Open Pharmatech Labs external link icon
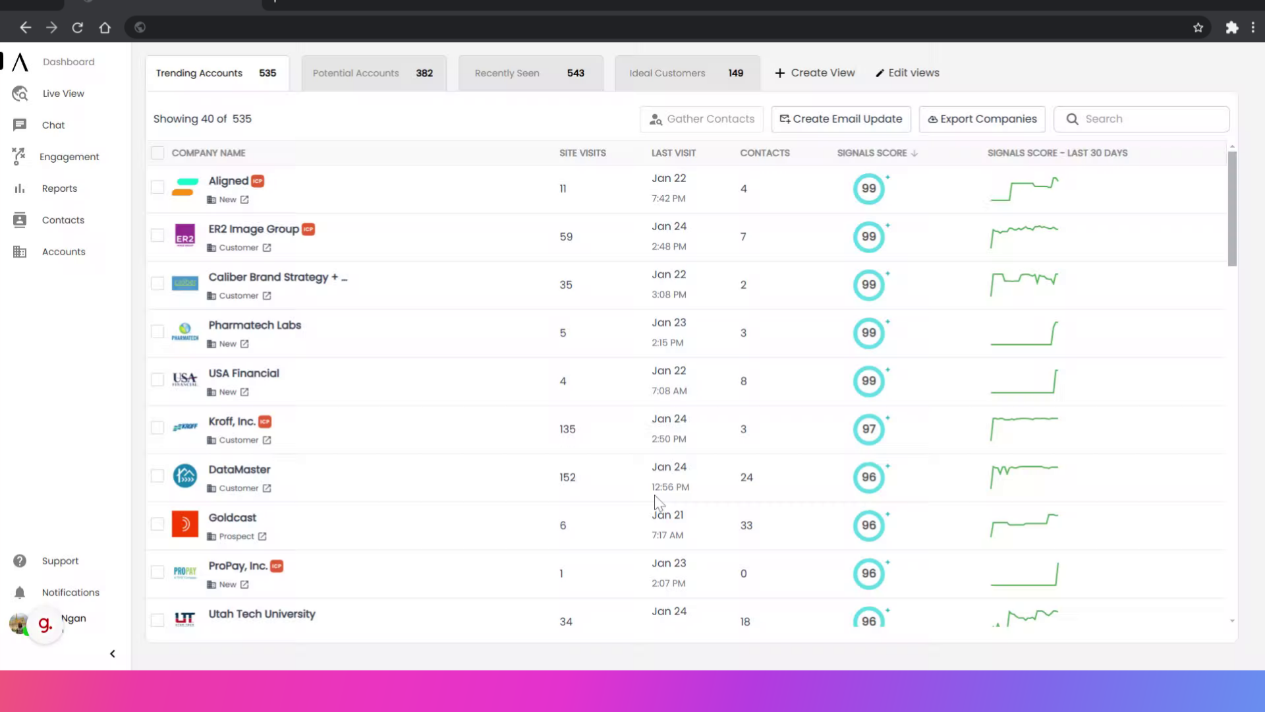 (244, 344)
